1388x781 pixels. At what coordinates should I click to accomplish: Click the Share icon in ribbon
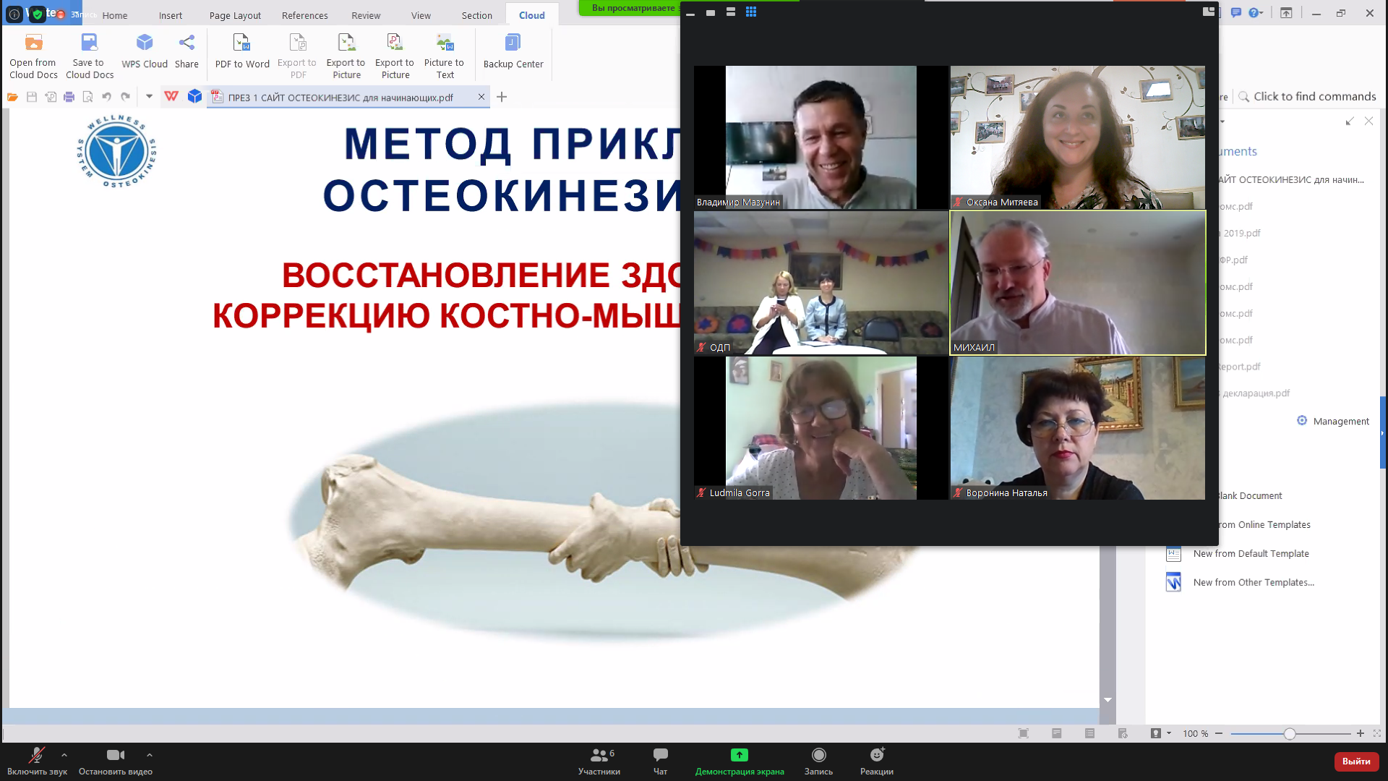(187, 43)
